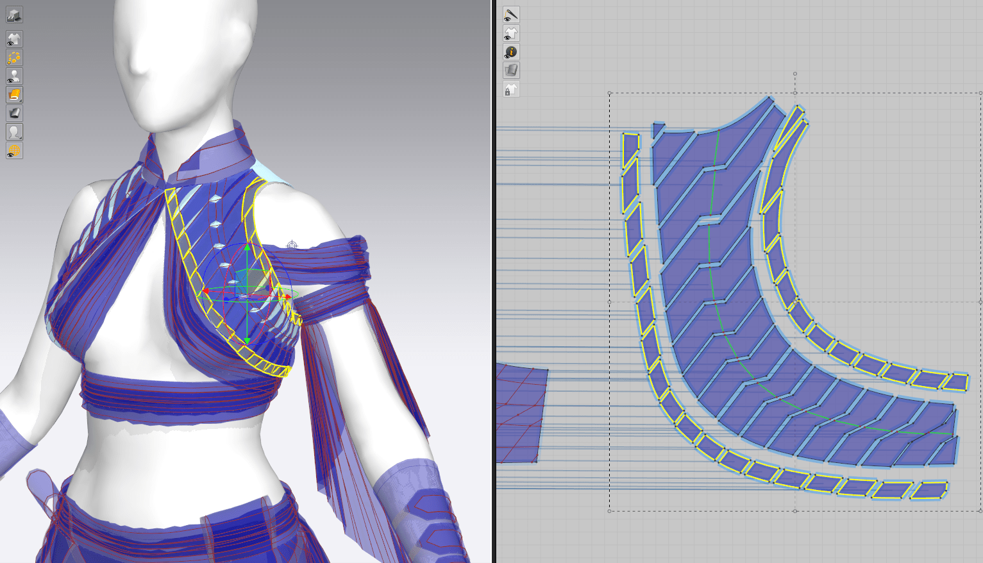This screenshot has width=983, height=563.
Task: Toggle the orange globe grid visibility icon
Action: coord(14,151)
